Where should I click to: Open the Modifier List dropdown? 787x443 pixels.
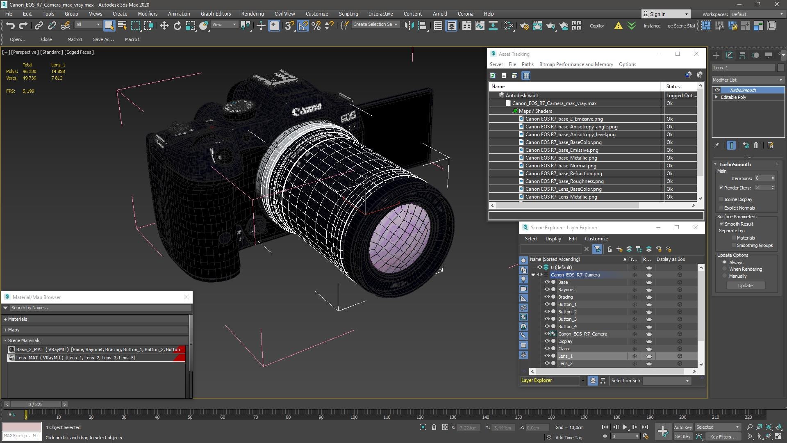coord(748,80)
